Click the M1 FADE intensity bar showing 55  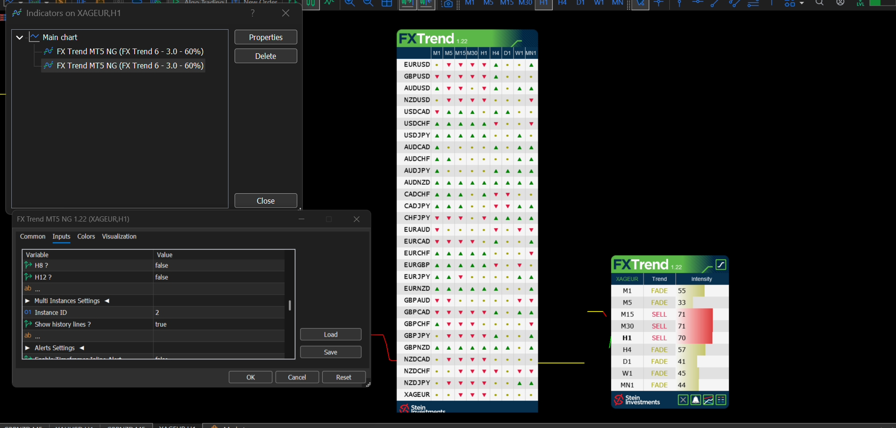click(690, 291)
